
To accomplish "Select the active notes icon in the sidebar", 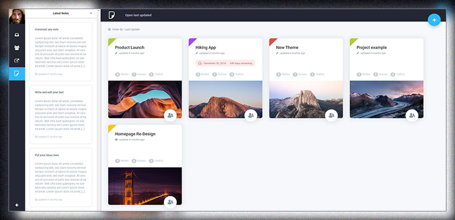I will pos(17,74).
